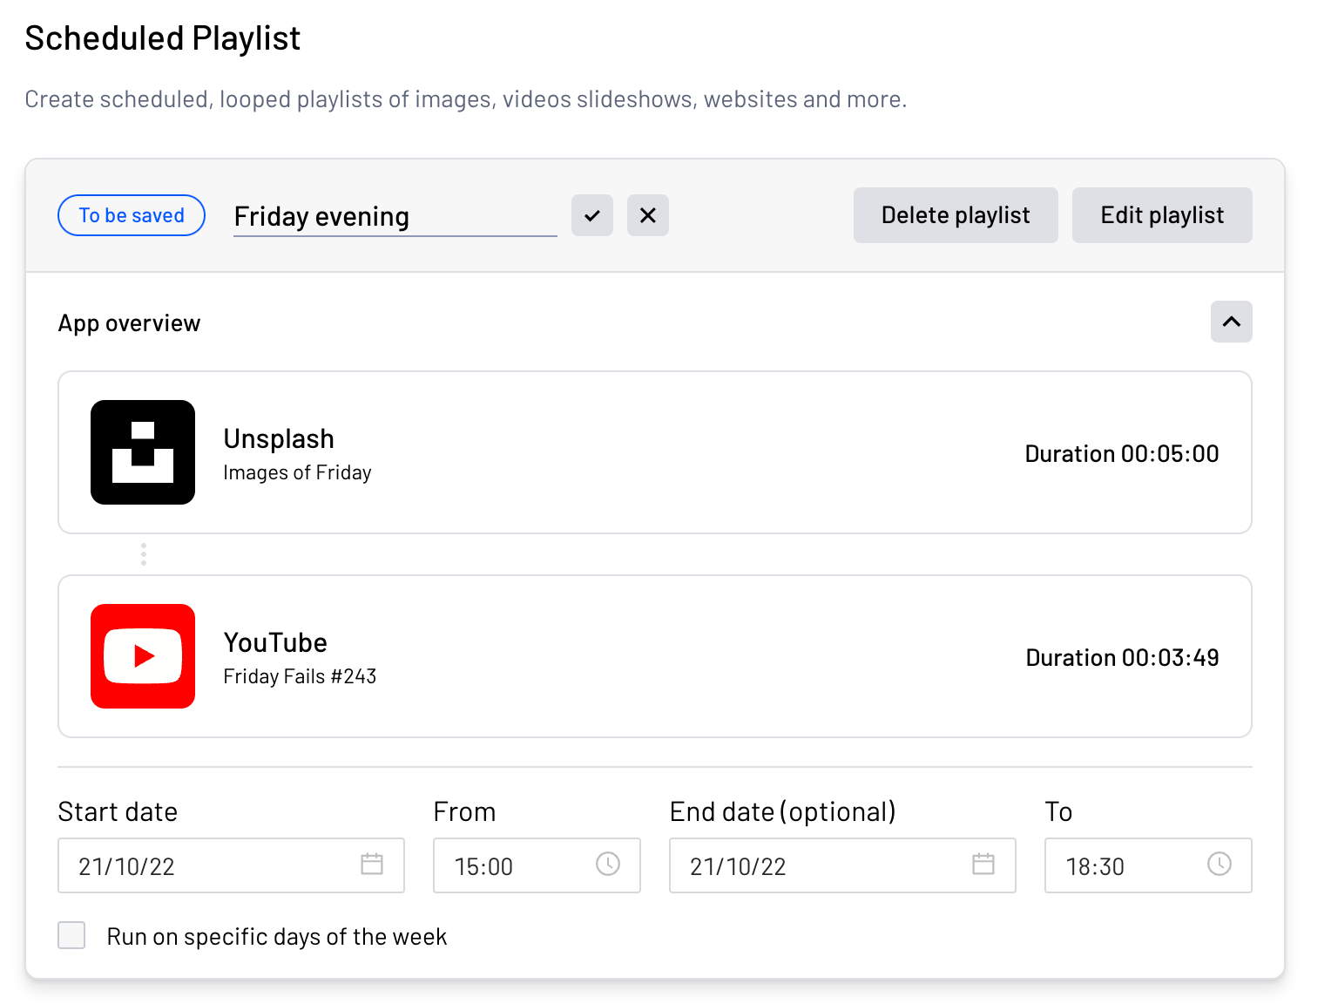Screen dimensions: 1331x1004
Task: Grab the drag dots between apps
Action: (x=144, y=554)
